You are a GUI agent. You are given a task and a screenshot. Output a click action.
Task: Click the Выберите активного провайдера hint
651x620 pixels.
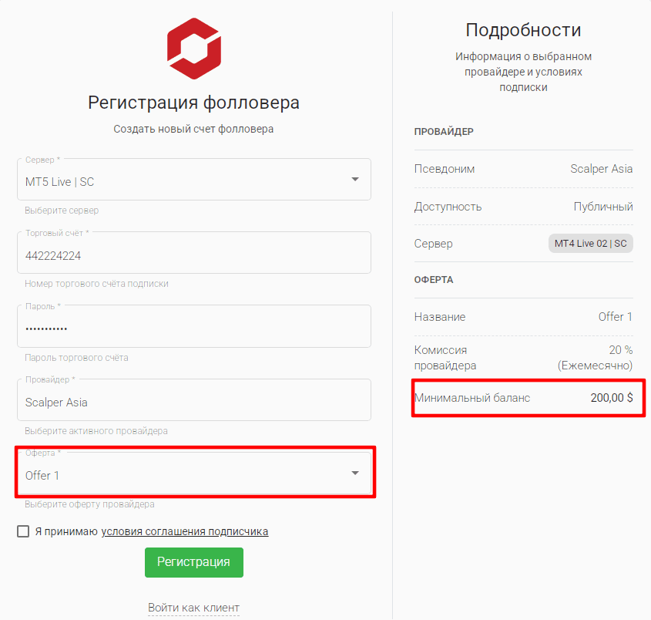[96, 431]
